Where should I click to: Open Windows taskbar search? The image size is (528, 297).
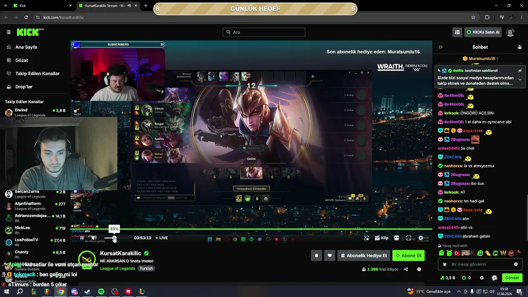20,292
